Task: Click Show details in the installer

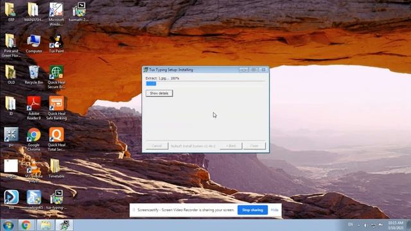Action: [x=159, y=93]
